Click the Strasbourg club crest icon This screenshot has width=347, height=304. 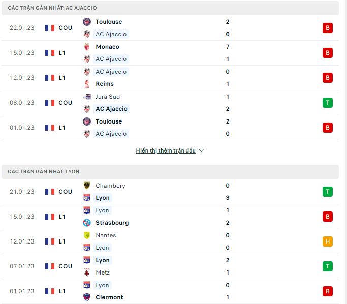tap(87, 223)
